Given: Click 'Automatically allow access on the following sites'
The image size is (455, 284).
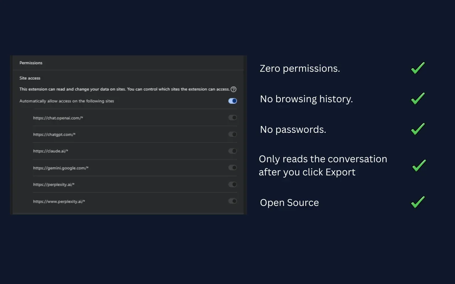Looking at the screenshot, I should (x=67, y=101).
